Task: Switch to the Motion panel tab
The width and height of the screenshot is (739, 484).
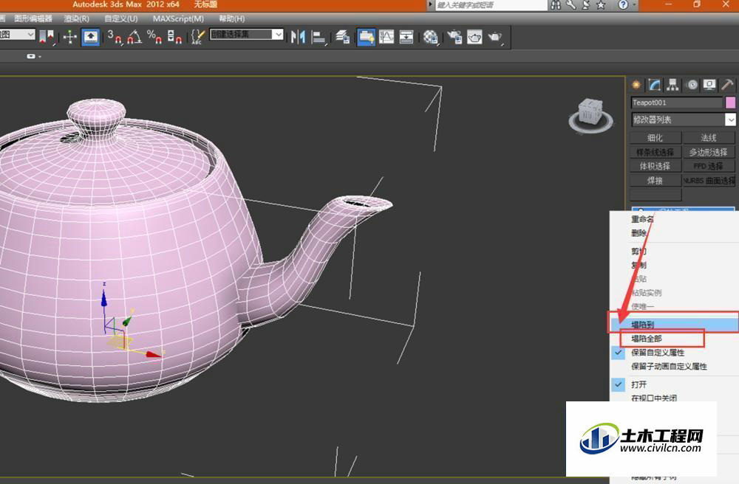Action: 692,85
